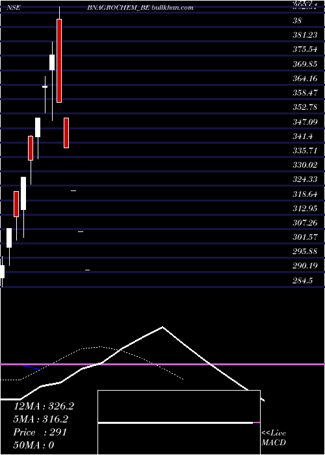Viewport: 325px width, 455px height.
Task: Click the NSE exchange label
Action: click(x=14, y=8)
